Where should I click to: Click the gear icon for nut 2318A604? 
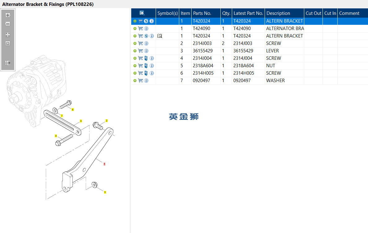pyautogui.click(x=135, y=66)
